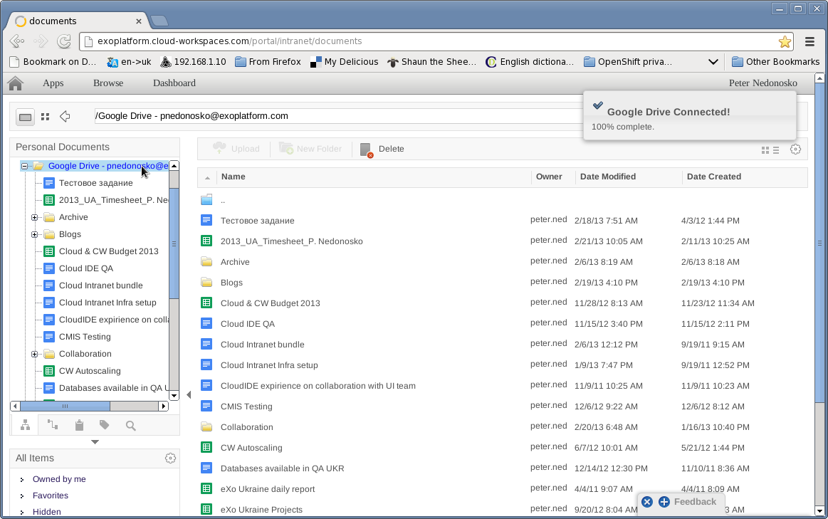This screenshot has height=519, width=828.
Task: Open 'eXo Ukraine daily report' in list
Action: coord(268,489)
